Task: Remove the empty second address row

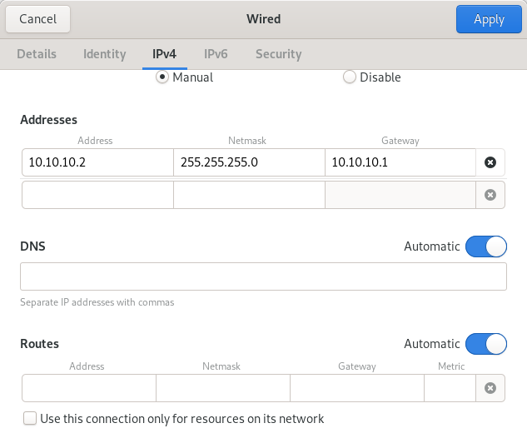Action: pyautogui.click(x=490, y=195)
